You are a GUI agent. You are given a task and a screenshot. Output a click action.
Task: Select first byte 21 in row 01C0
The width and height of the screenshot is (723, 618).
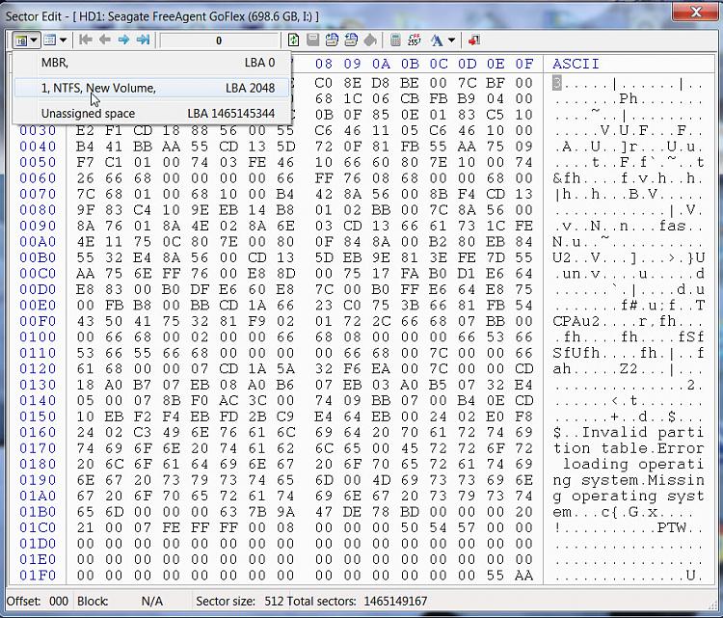[85, 527]
